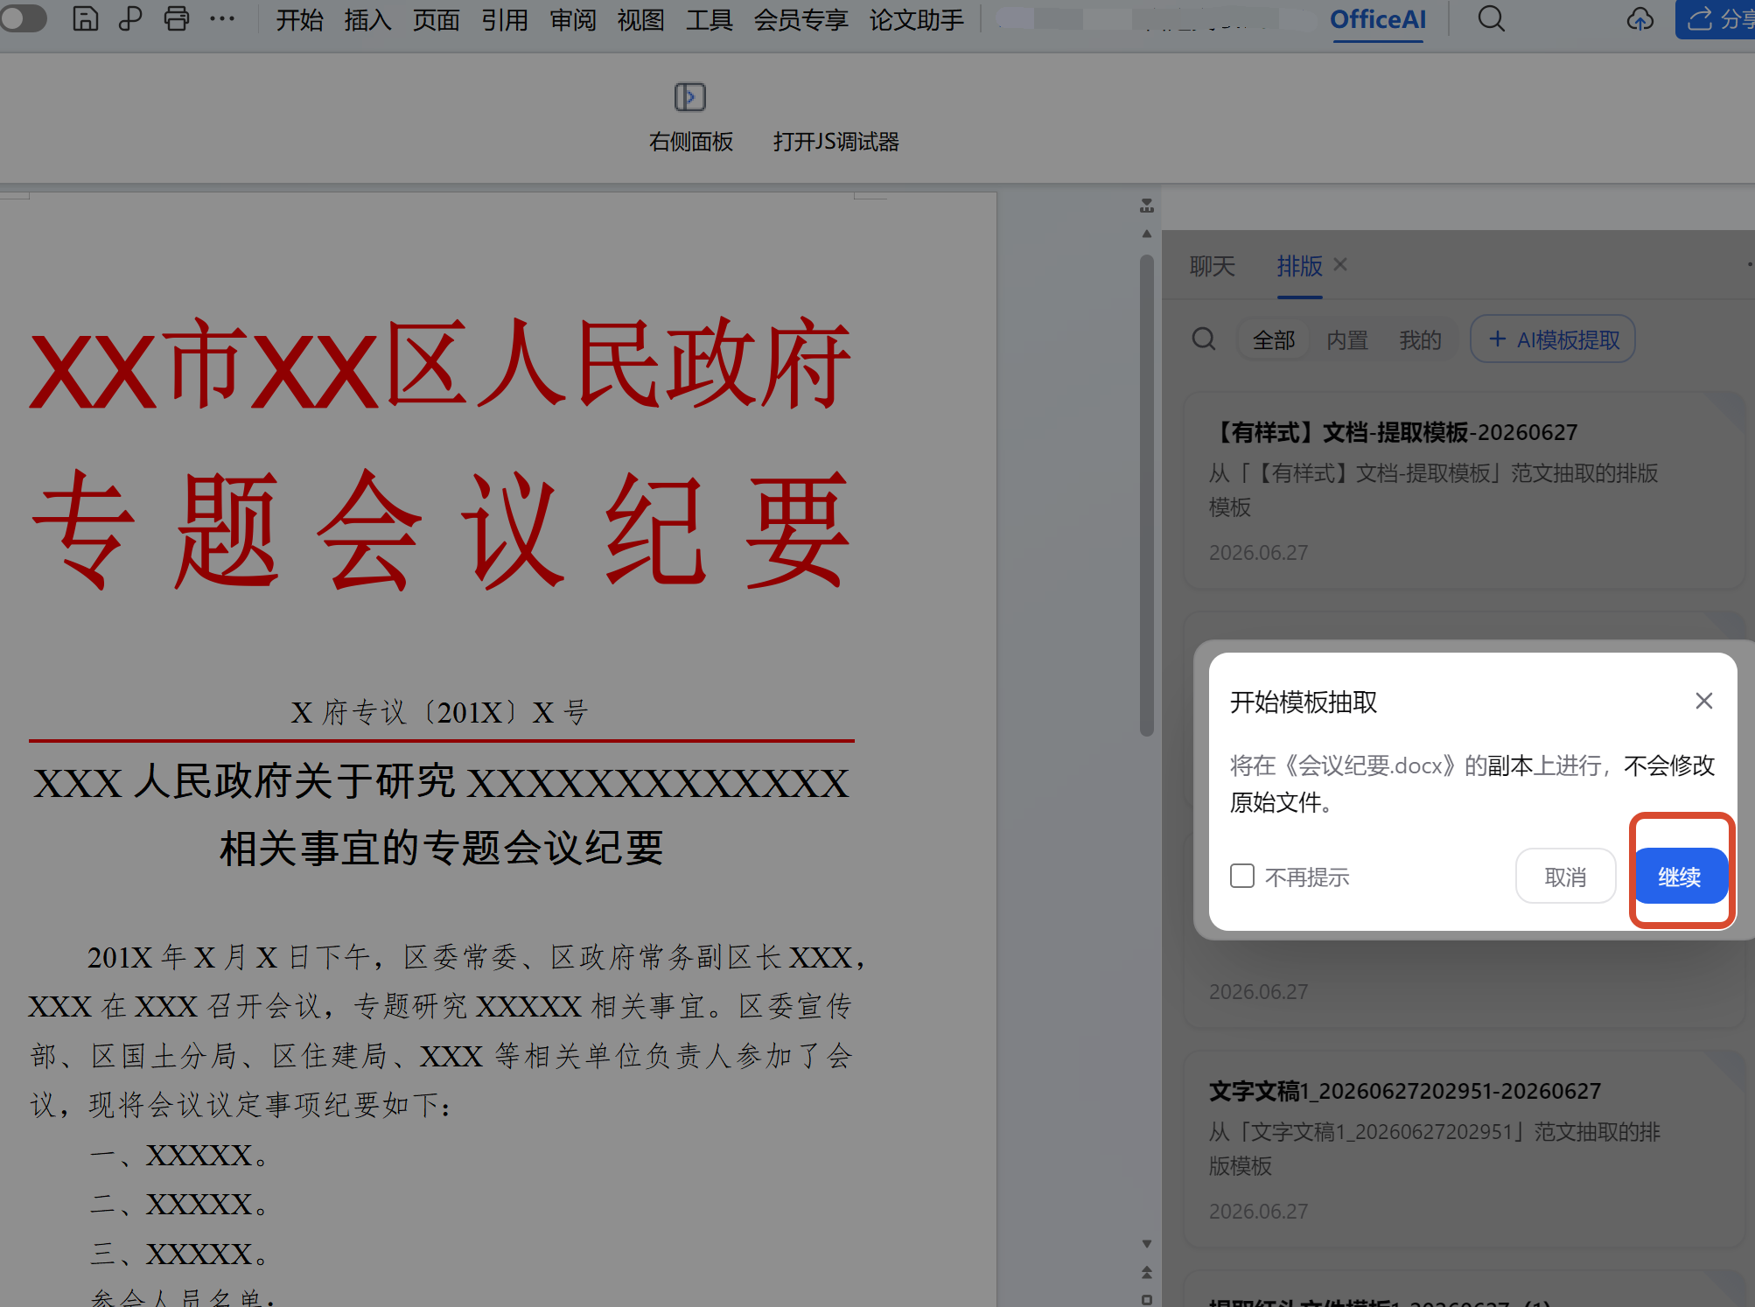Click the template search magnifier icon

click(x=1204, y=339)
